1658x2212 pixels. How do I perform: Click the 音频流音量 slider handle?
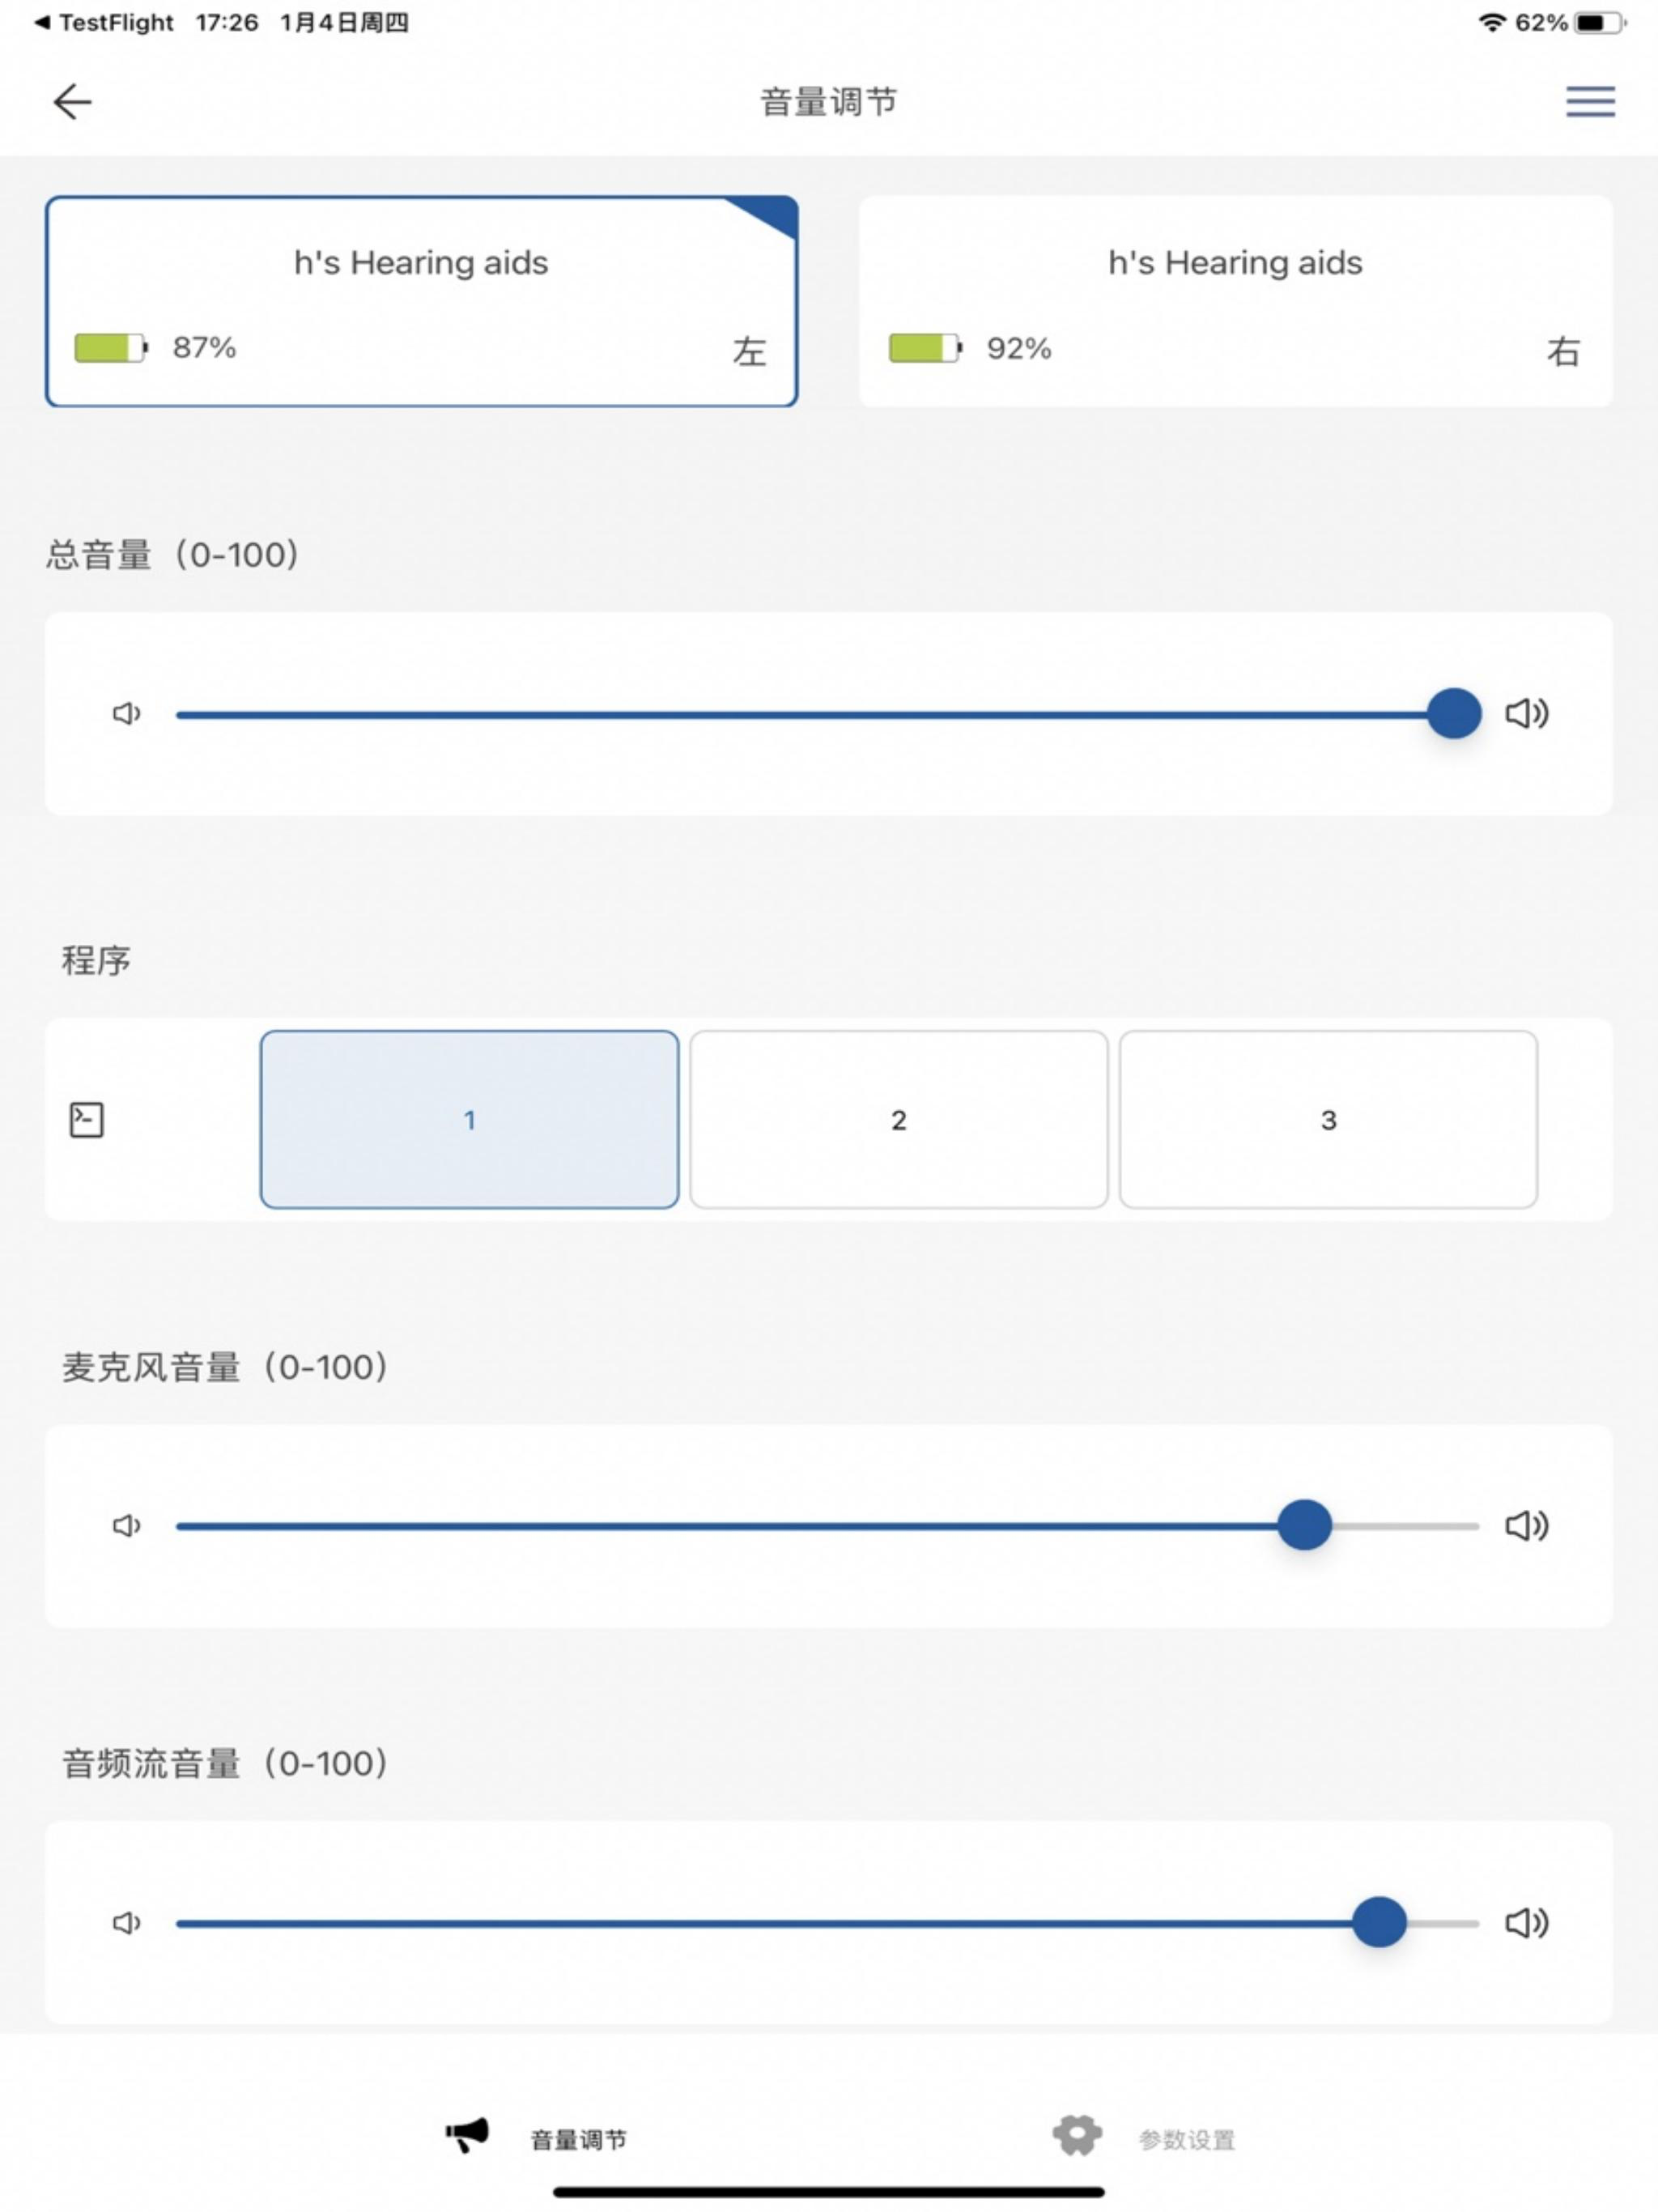1379,1922
